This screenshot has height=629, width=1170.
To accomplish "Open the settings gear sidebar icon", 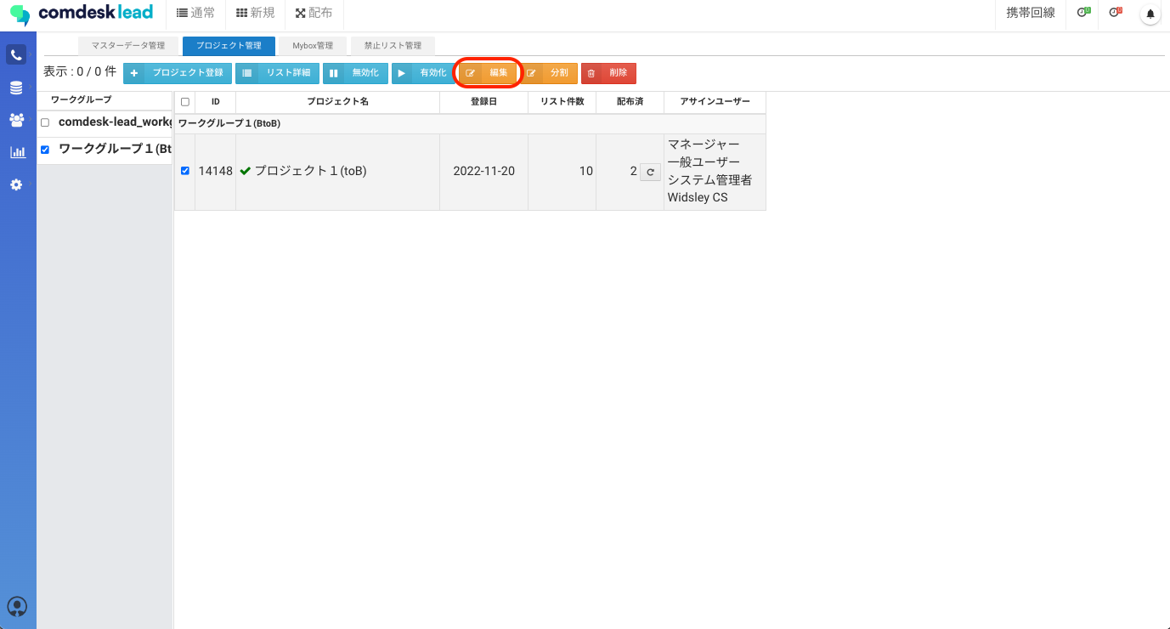I will point(16,184).
